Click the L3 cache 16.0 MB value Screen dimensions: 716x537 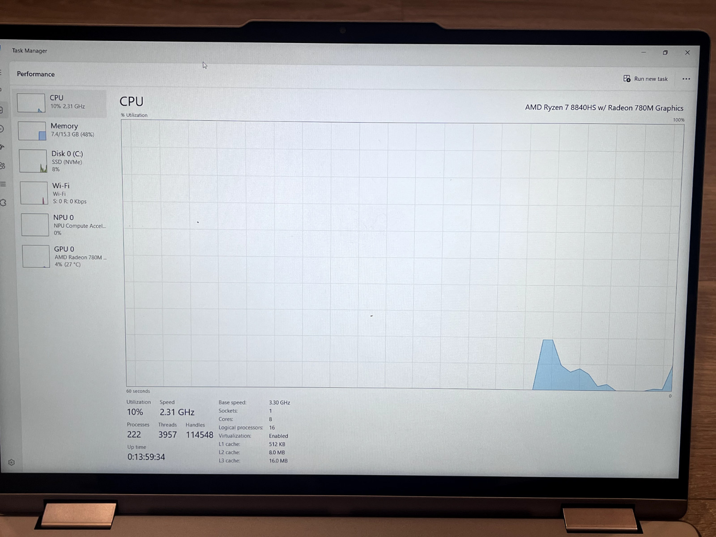tap(278, 461)
